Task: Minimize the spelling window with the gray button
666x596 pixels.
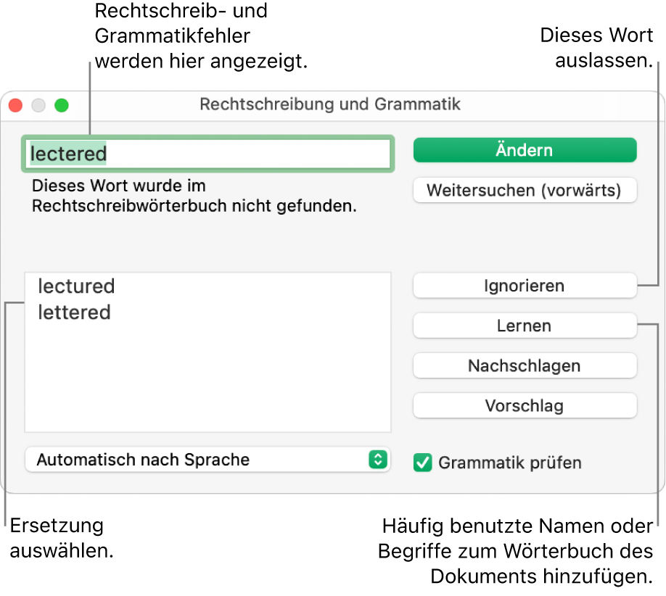Action: 38,105
